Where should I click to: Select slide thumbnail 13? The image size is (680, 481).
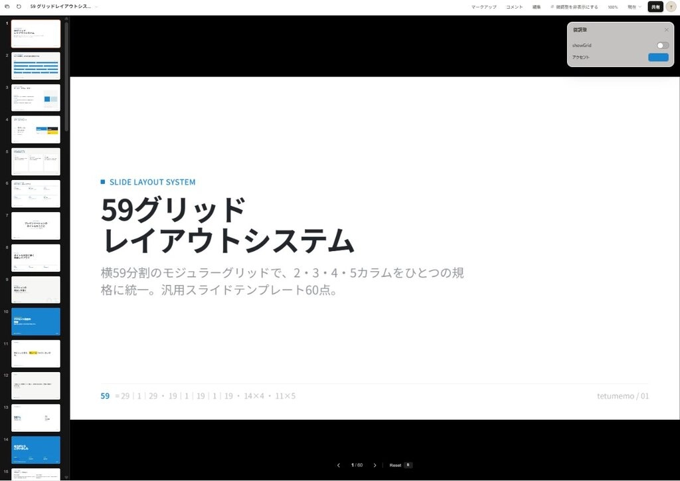(36, 418)
